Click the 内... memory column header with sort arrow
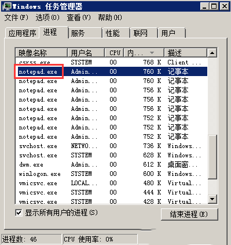 tap(144, 53)
